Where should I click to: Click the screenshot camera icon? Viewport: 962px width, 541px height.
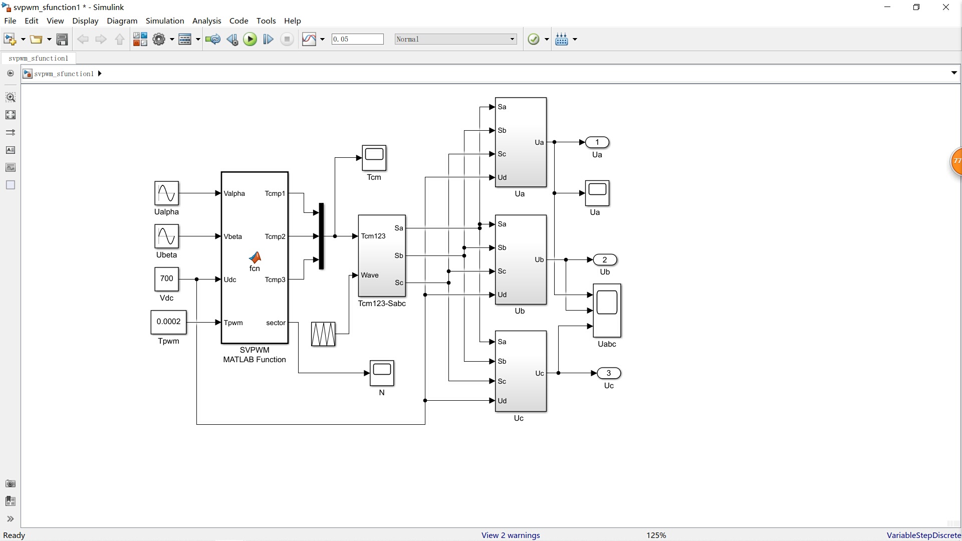(11, 483)
